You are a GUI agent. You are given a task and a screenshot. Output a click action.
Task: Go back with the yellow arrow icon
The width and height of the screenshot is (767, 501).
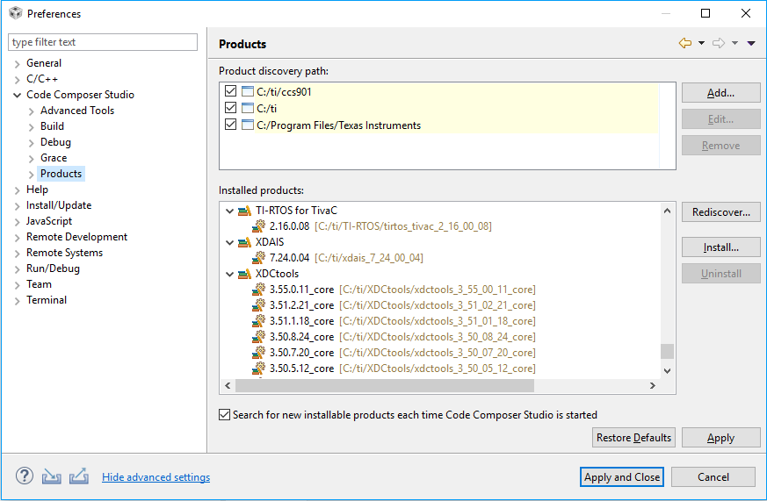pos(685,43)
